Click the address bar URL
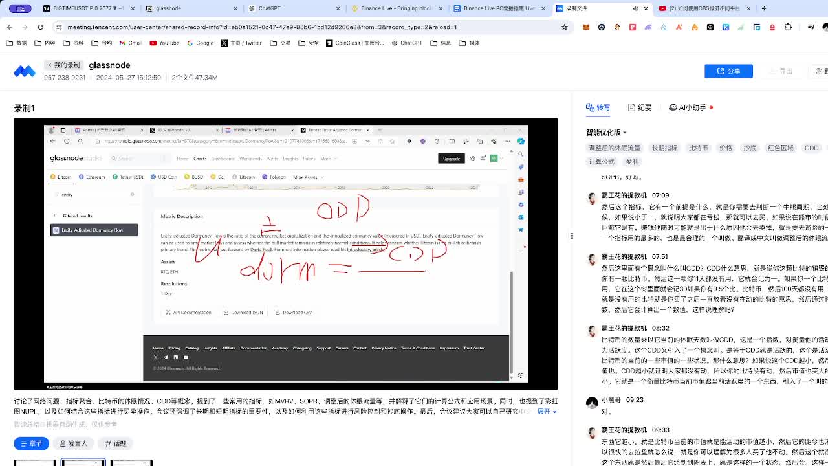The width and height of the screenshot is (828, 466). [262, 27]
